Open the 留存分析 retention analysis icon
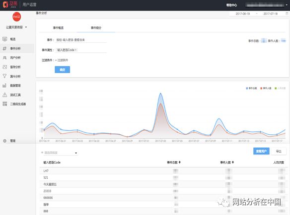The image size is (290, 215). tap(5, 67)
